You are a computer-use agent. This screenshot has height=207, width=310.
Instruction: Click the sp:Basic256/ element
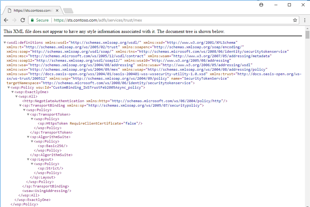[x=52, y=146]
